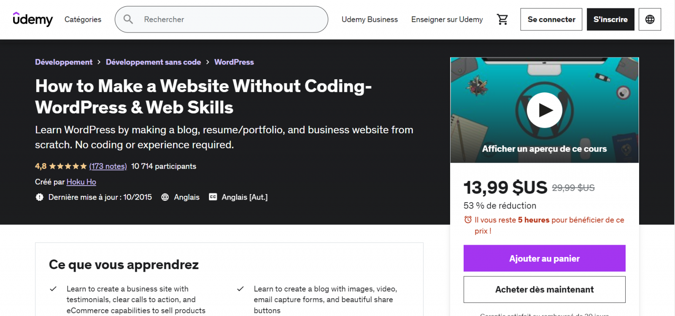Click the last updated badge icon
This screenshot has width=675, height=316.
pyautogui.click(x=40, y=197)
